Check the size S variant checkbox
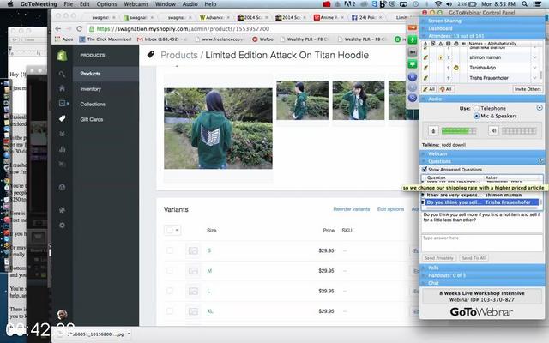The width and height of the screenshot is (549, 343). point(170,250)
